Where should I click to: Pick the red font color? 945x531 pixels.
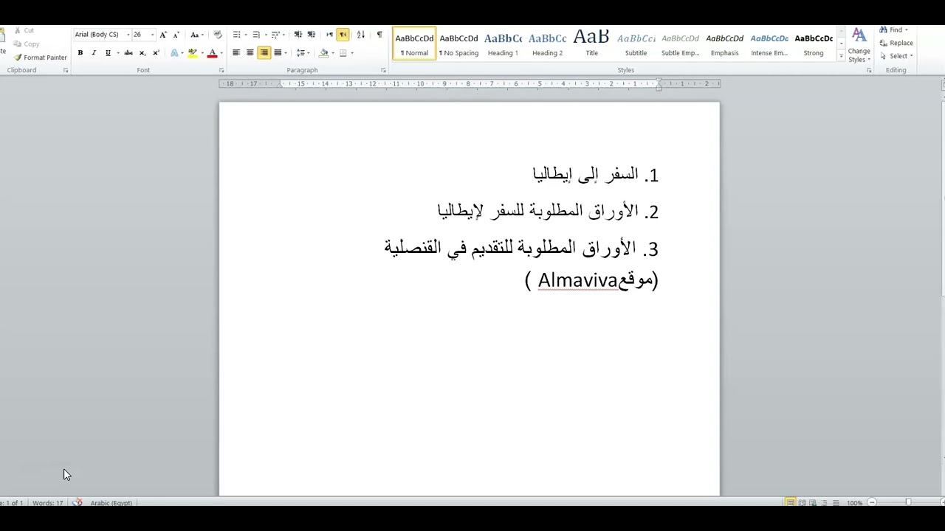coord(212,53)
